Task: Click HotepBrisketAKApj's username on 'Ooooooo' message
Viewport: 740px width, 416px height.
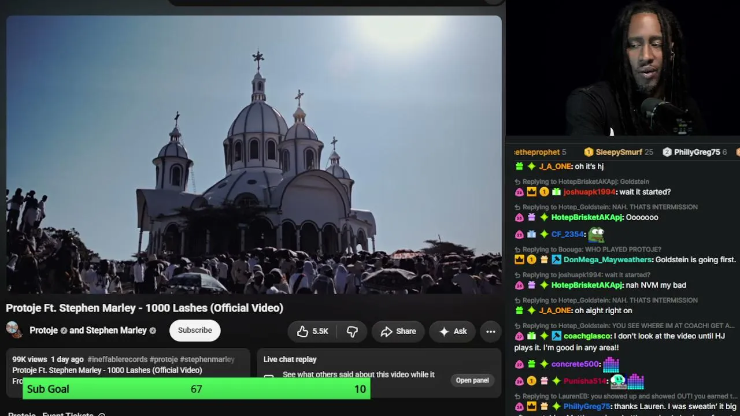Action: click(587, 217)
